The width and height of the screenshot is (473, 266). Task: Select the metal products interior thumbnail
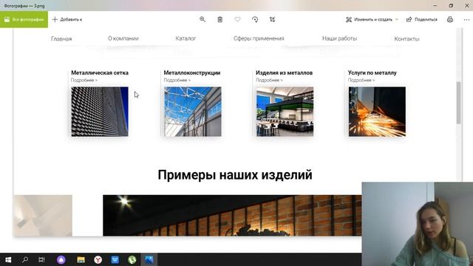(285, 112)
